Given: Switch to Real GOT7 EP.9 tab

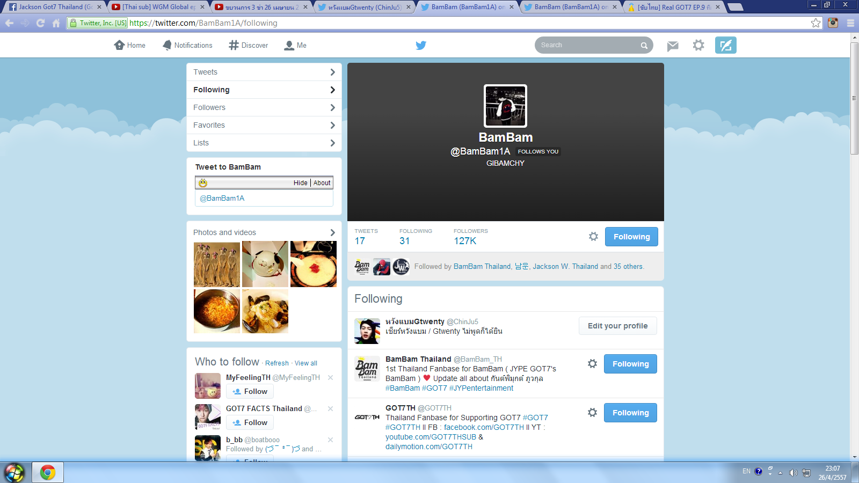Looking at the screenshot, I should tap(673, 7).
